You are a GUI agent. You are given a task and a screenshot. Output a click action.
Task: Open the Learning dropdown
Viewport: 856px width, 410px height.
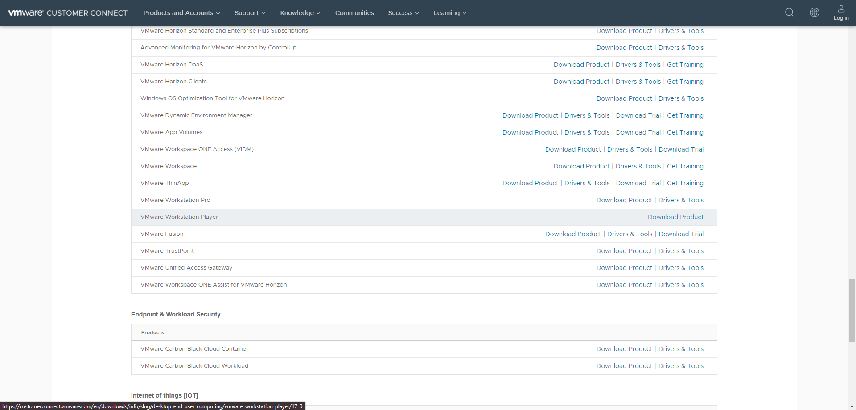(x=449, y=13)
